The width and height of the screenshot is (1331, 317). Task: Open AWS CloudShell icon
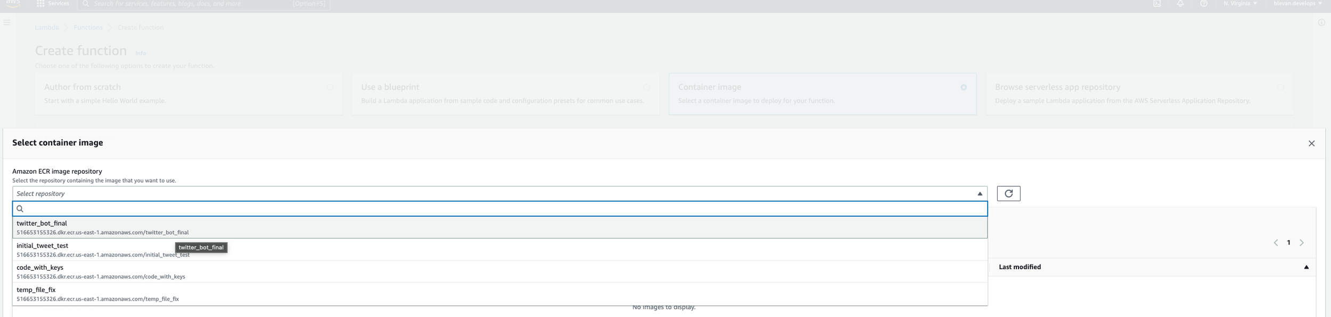point(1157,3)
